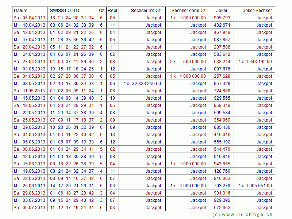Select the date 08.05.2013

point(34,84)
